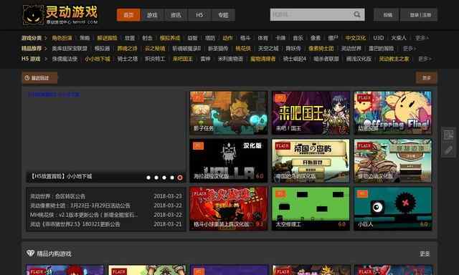Open the WALLA 汉化版 game thumbnail
This screenshot has width=459, height=275.
point(228,160)
